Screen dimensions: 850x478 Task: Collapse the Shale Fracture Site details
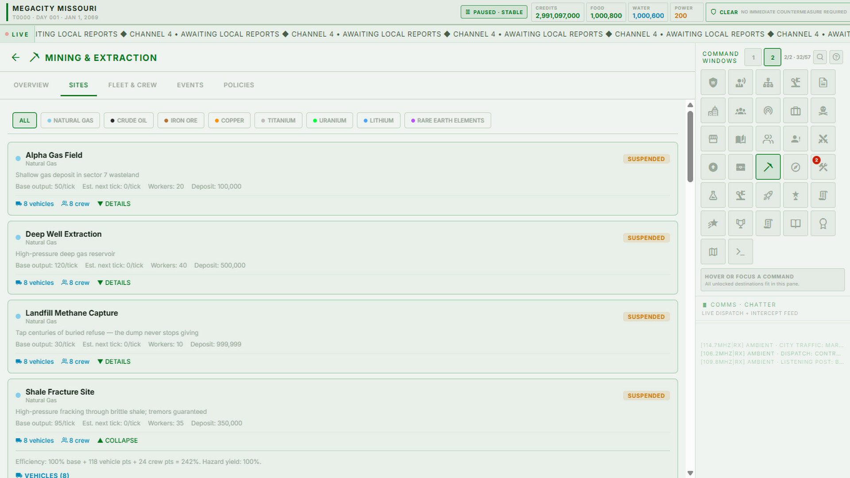117,440
